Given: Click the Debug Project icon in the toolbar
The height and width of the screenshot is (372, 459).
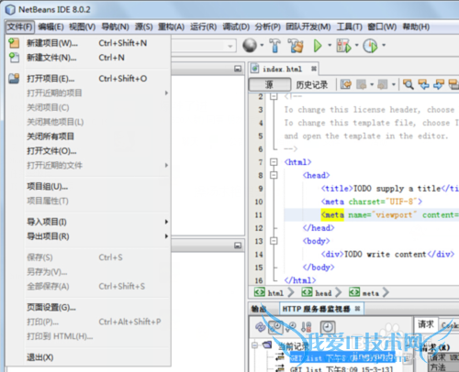Looking at the screenshot, I should coord(343,46).
